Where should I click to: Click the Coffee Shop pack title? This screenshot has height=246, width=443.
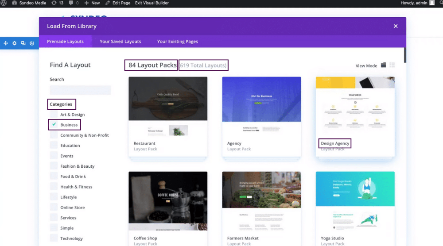(x=145, y=238)
